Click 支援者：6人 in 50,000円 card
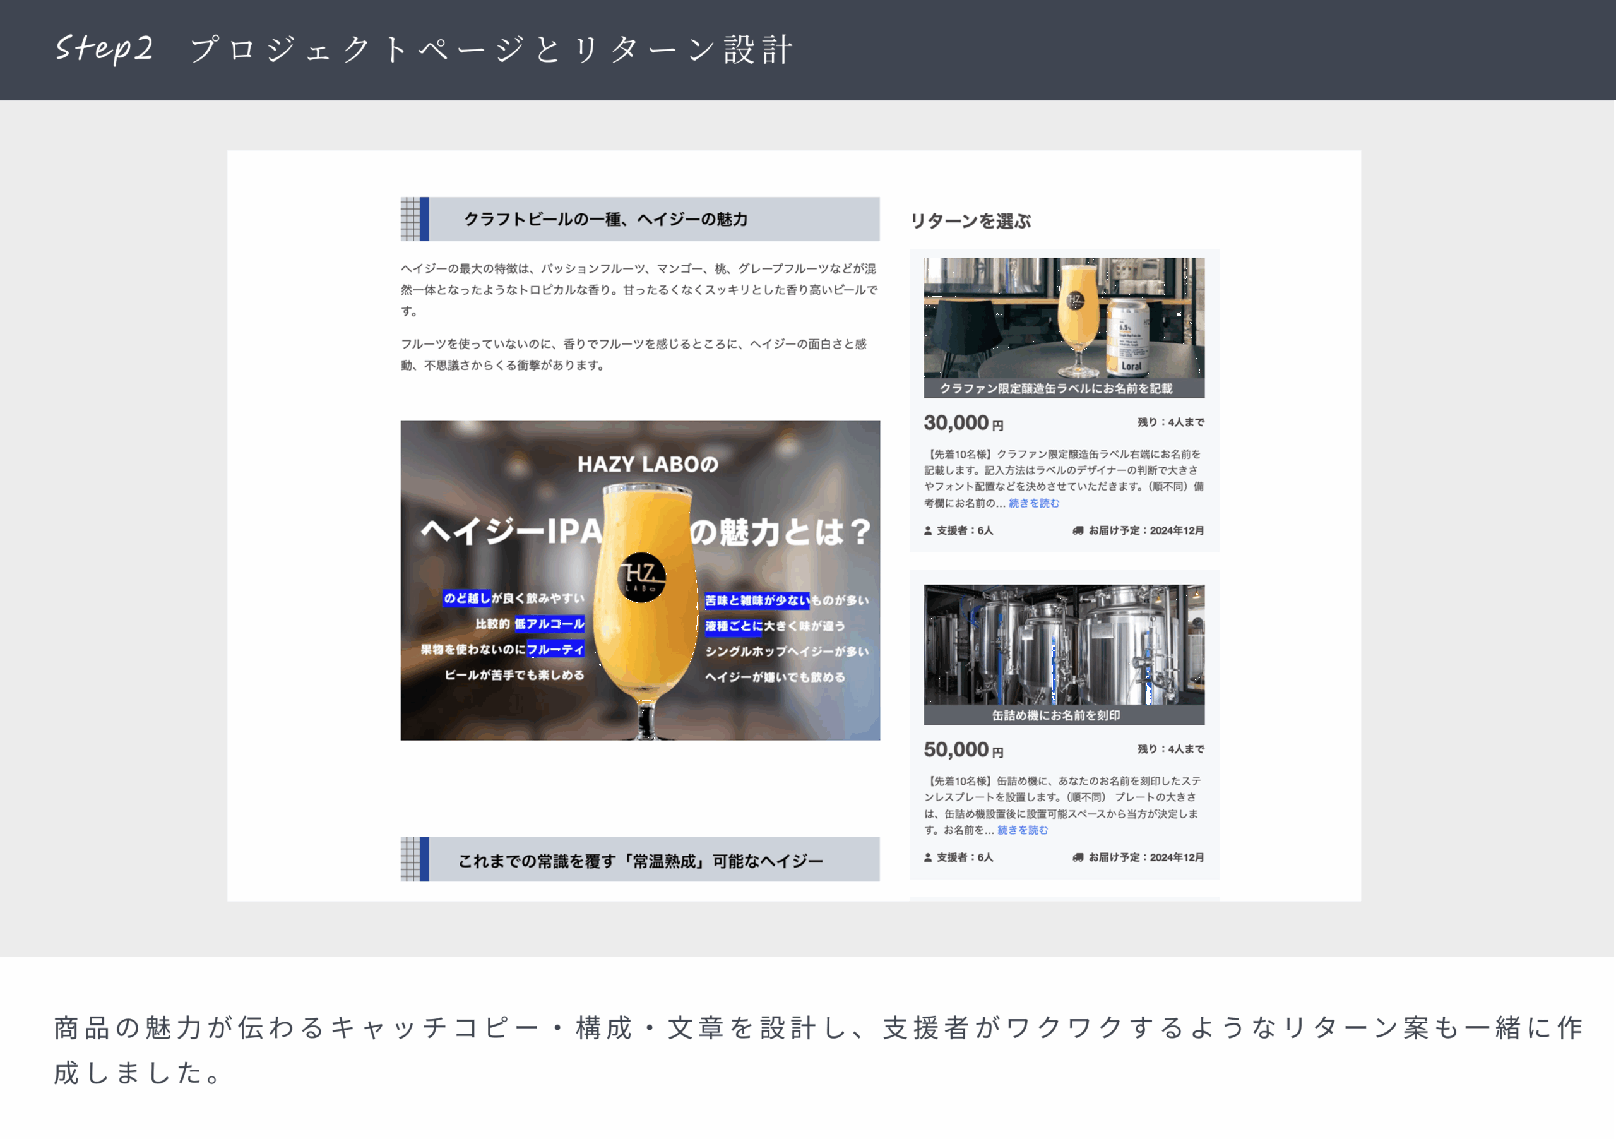The width and height of the screenshot is (1616, 1139). pos(965,857)
